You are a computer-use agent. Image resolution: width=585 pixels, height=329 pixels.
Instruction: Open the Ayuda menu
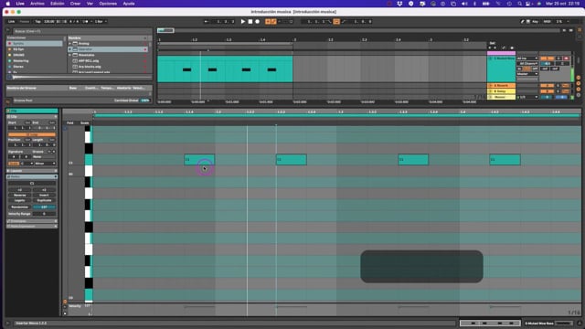[129, 4]
